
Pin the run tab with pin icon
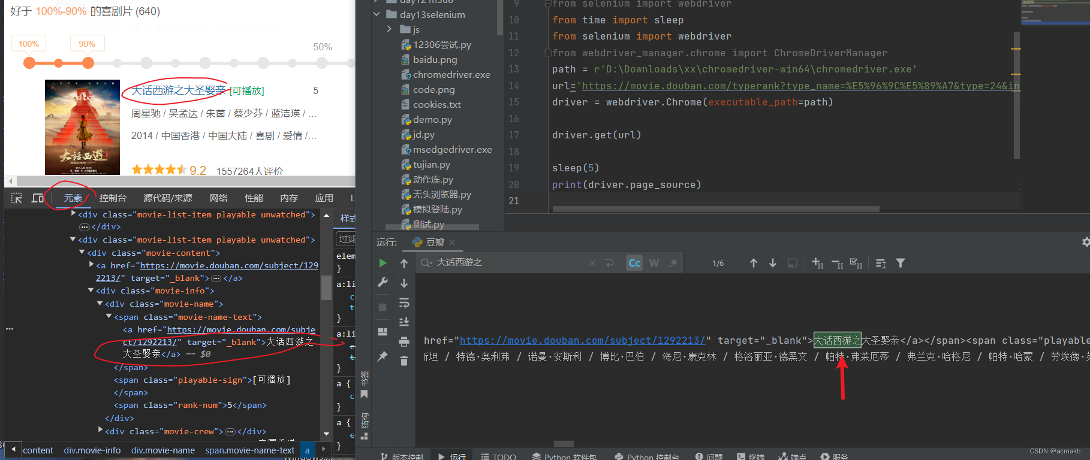tap(383, 356)
